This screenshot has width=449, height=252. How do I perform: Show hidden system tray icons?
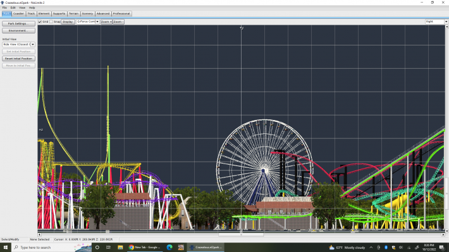tap(371, 248)
